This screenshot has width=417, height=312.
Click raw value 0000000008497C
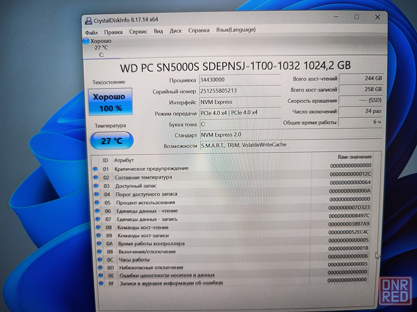pos(349,215)
